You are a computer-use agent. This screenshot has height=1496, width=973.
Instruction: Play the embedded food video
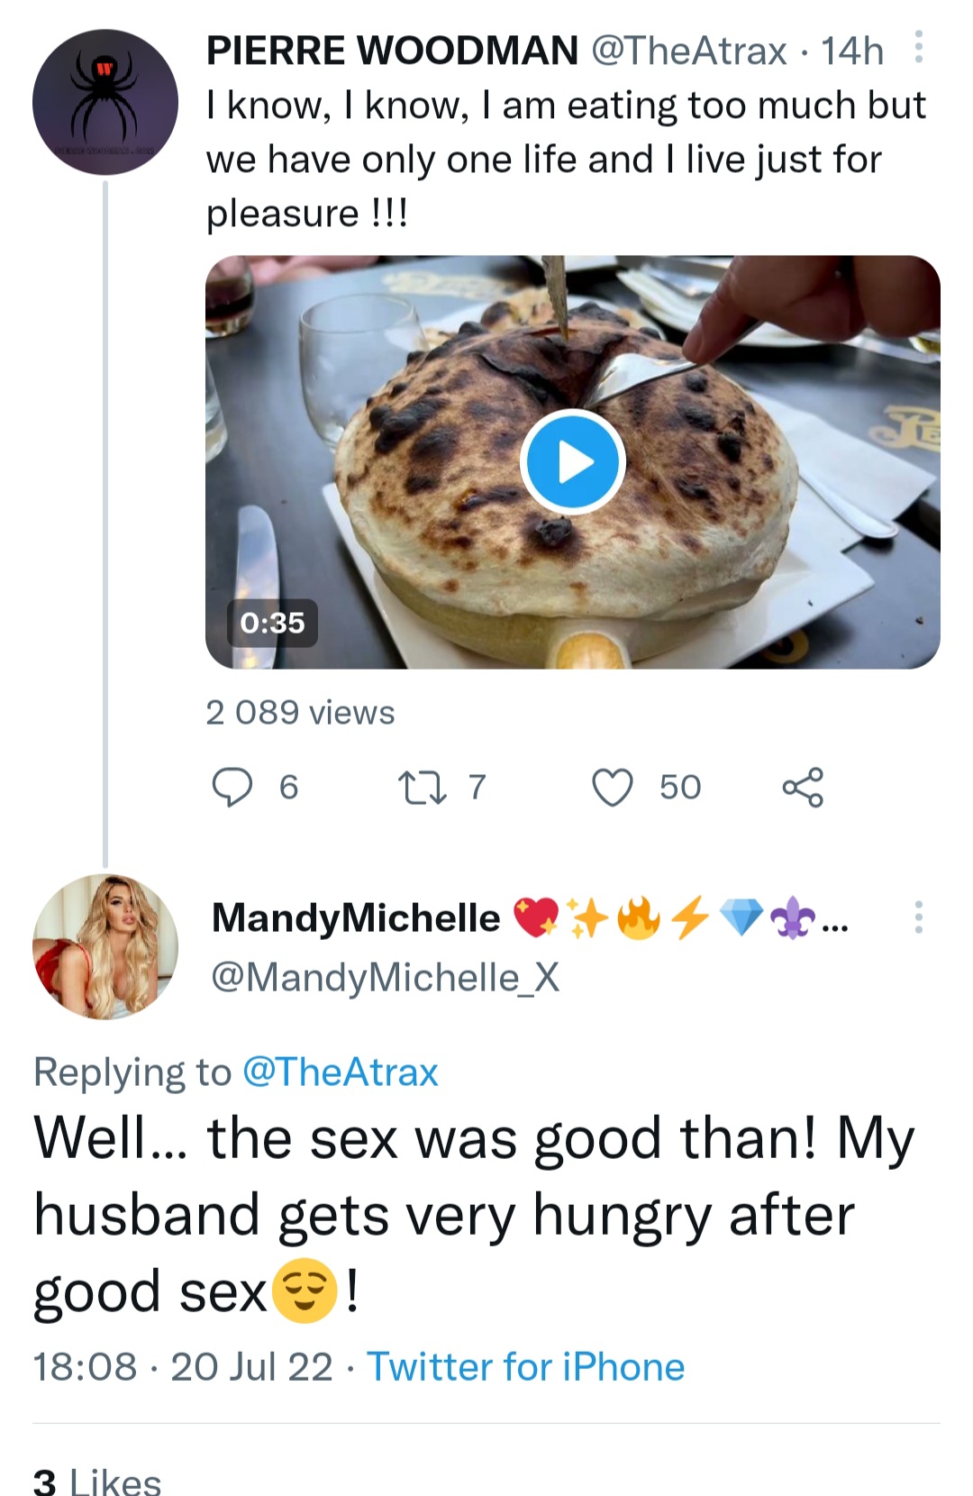(573, 461)
